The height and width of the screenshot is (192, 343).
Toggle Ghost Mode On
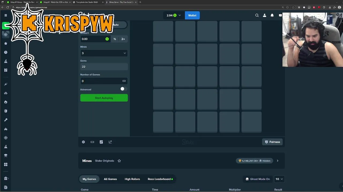tap(258, 179)
